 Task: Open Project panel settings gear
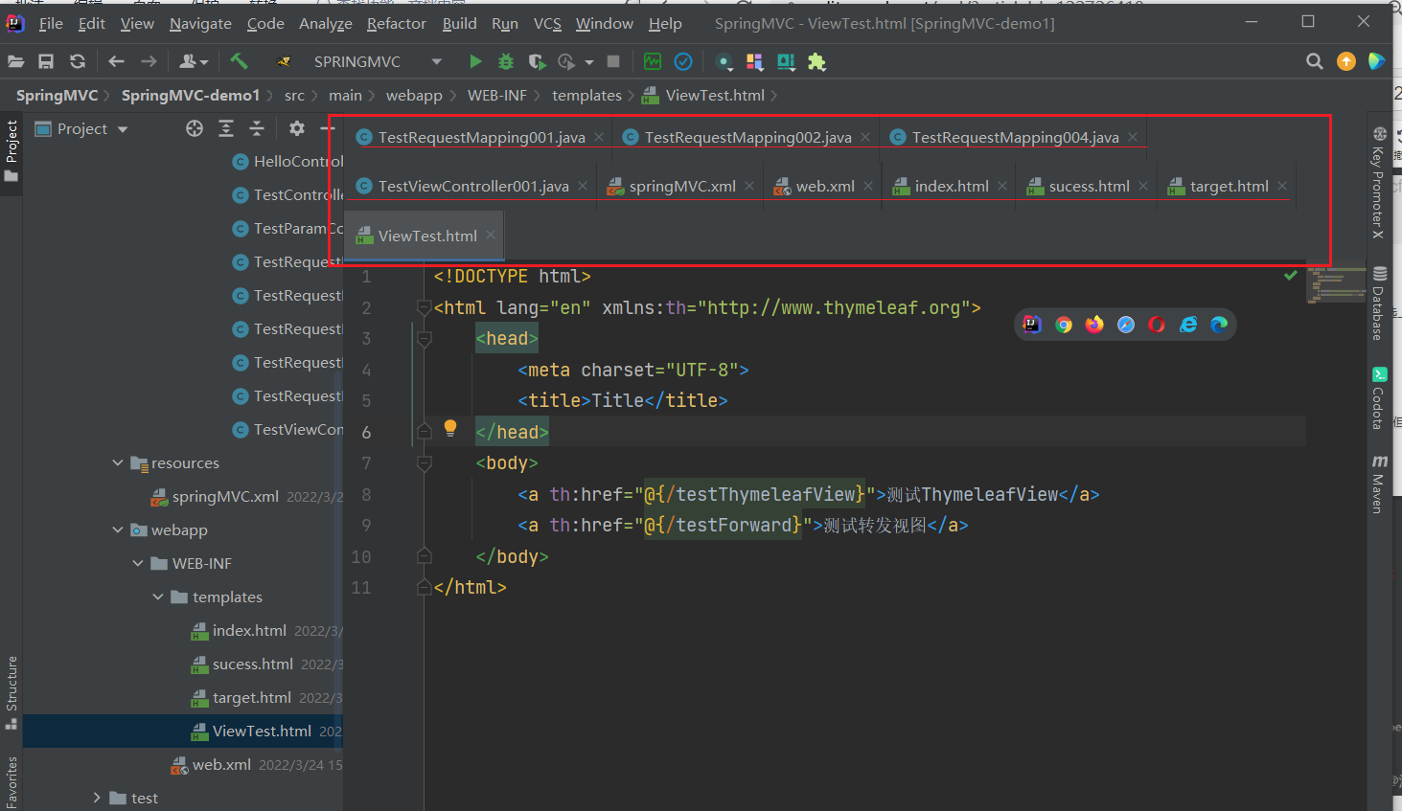[x=297, y=128]
